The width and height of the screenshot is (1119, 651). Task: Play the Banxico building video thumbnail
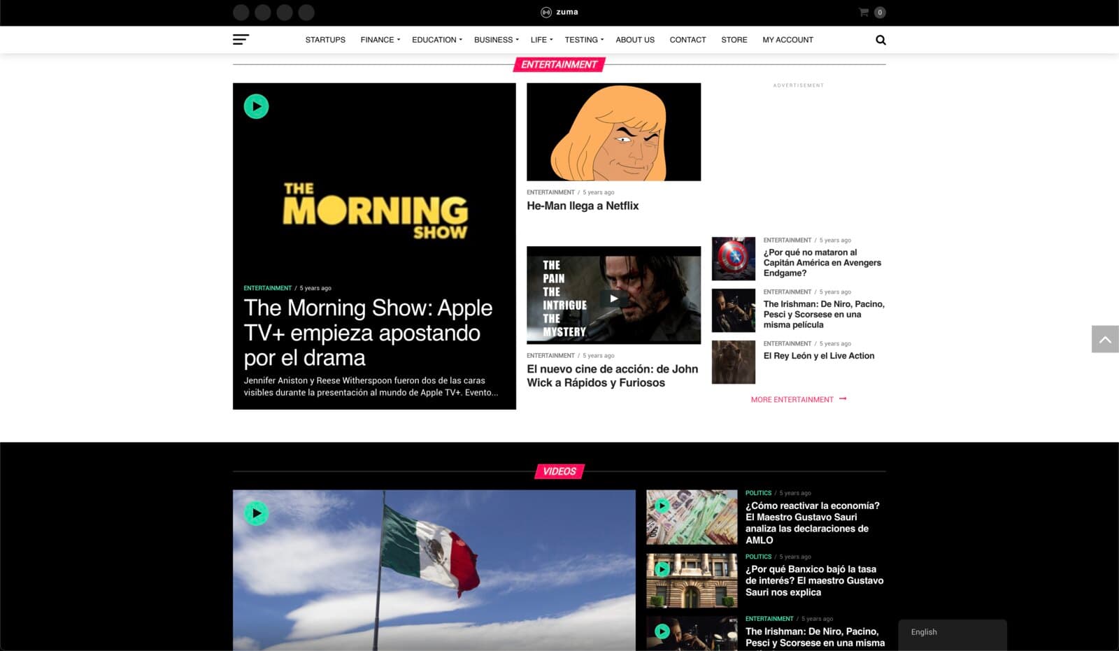pyautogui.click(x=662, y=569)
